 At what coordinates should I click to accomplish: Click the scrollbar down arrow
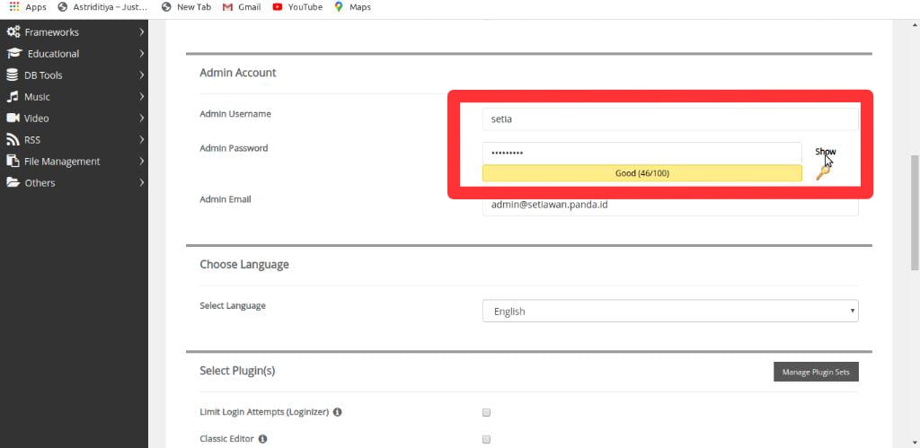click(x=915, y=443)
